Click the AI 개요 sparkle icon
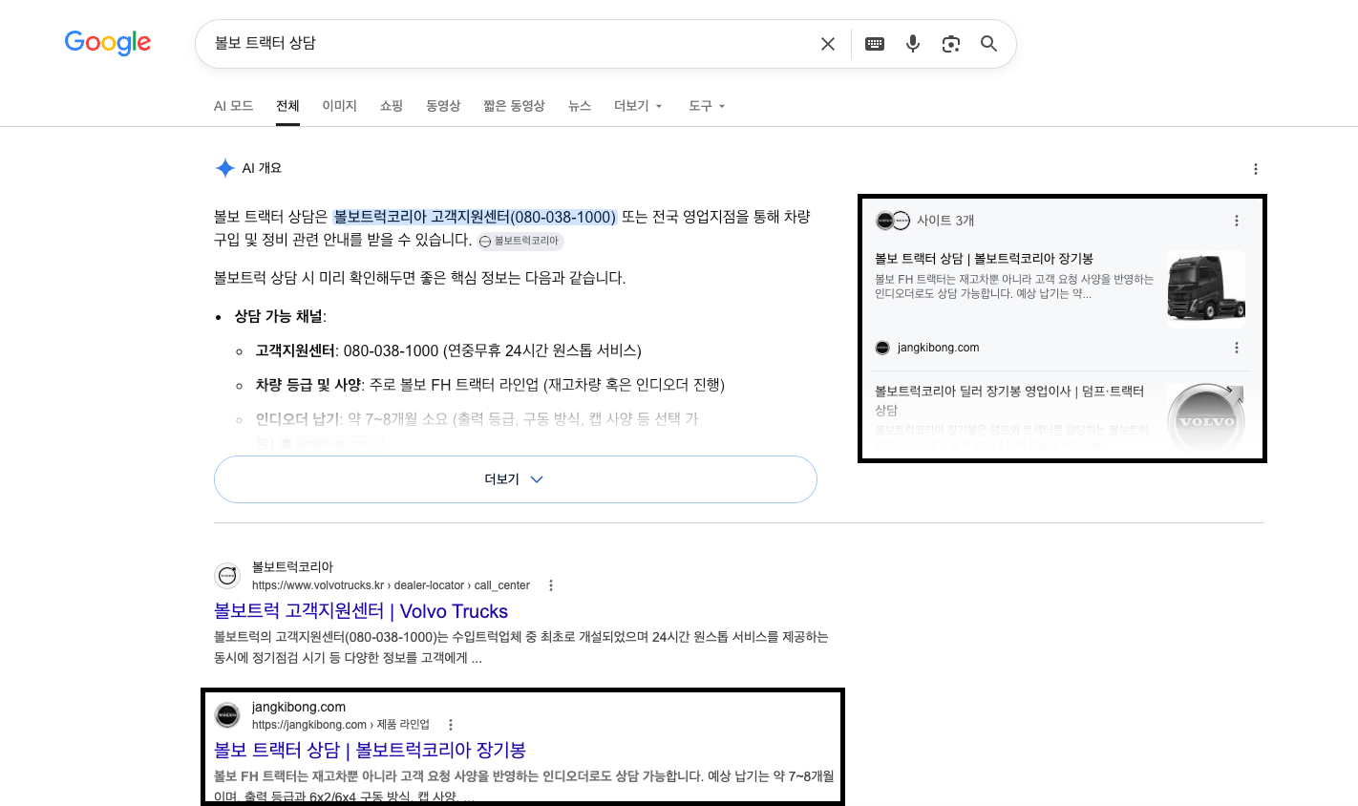 pyautogui.click(x=224, y=168)
